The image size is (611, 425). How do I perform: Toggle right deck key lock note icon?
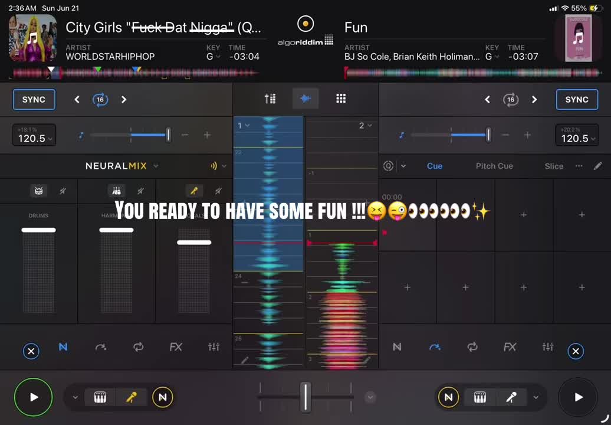pyautogui.click(x=402, y=135)
